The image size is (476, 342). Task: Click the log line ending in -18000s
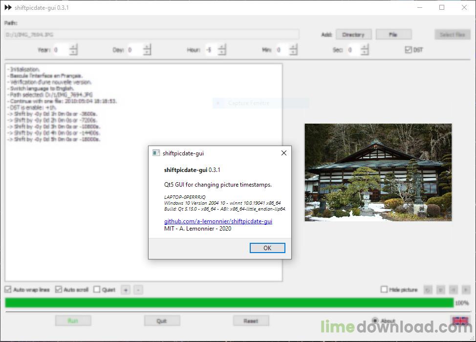pyautogui.click(x=54, y=139)
